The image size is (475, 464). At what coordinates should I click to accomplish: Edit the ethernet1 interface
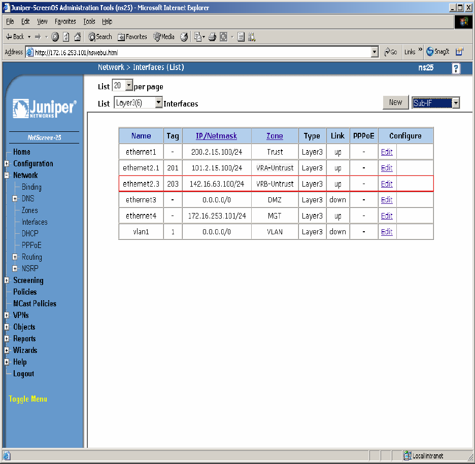(x=387, y=152)
